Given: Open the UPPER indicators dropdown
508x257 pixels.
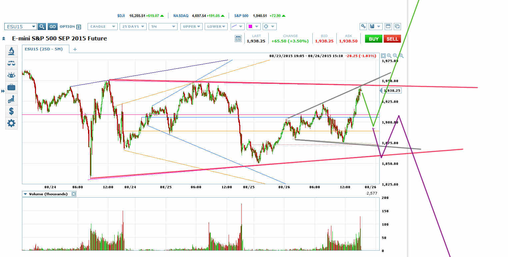Looking at the screenshot, I should (191, 26).
